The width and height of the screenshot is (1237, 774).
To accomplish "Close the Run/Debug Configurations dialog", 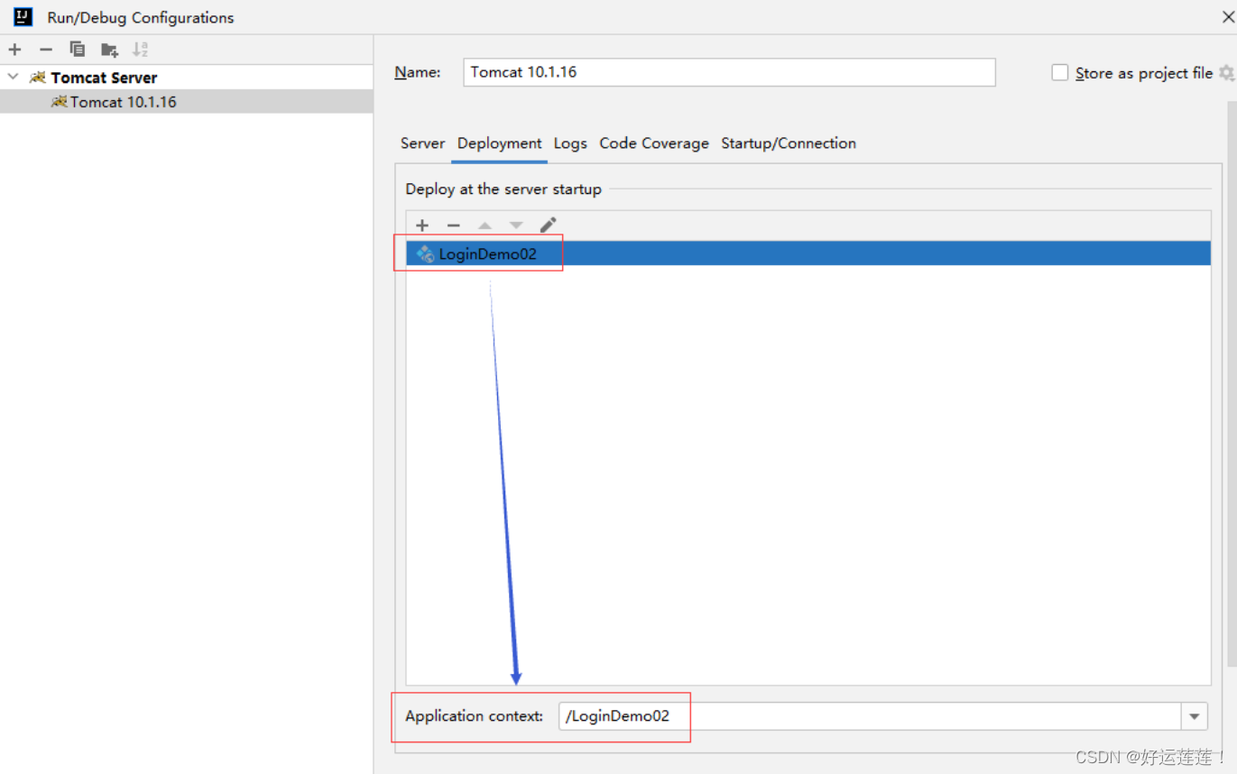I will click(1227, 17).
